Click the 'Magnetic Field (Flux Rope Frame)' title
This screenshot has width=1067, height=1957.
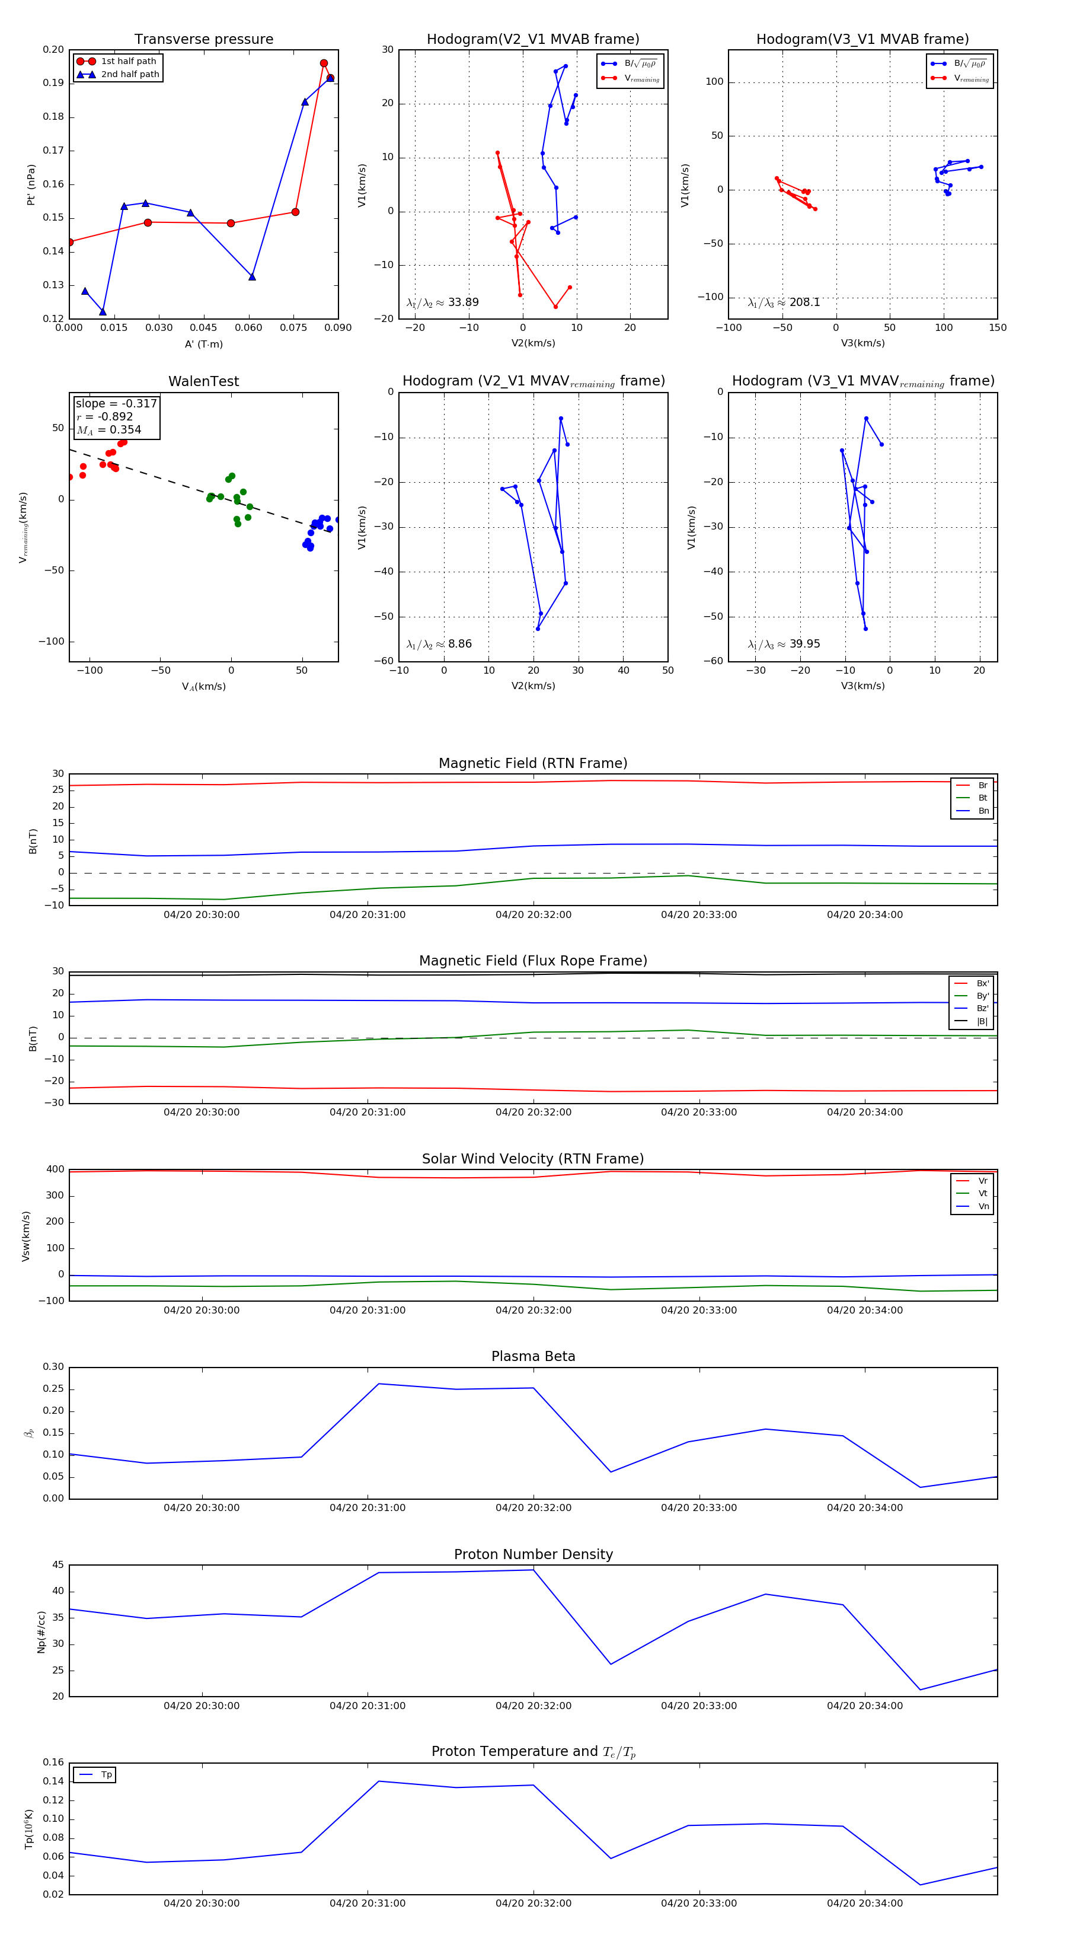coord(533,961)
